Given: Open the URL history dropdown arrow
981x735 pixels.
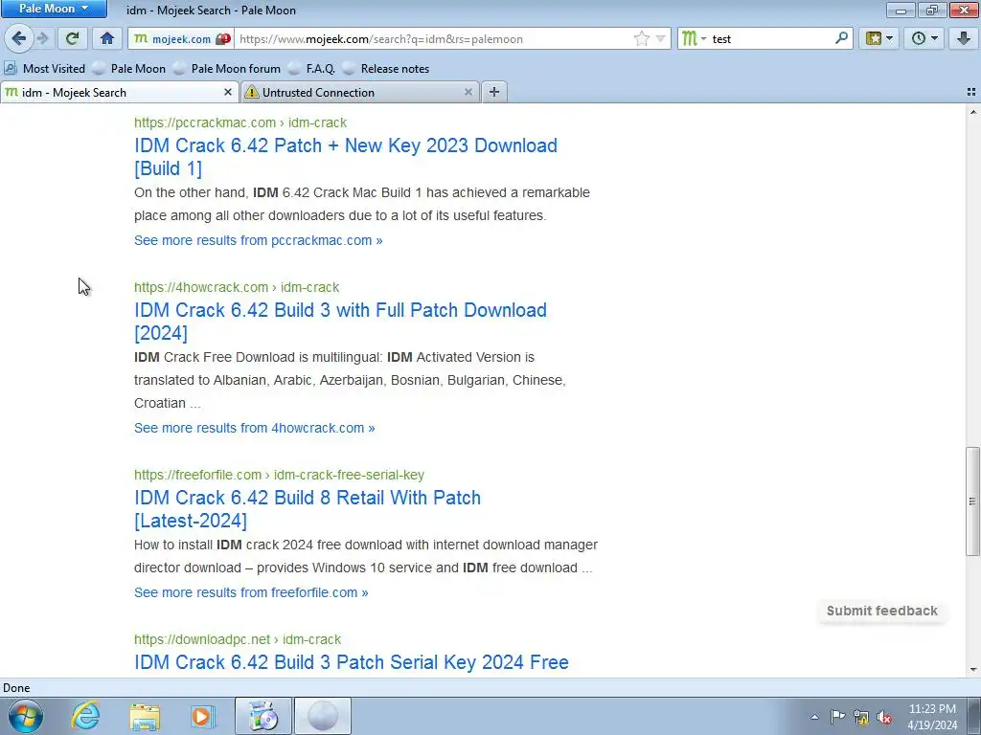Looking at the screenshot, I should pyautogui.click(x=661, y=38).
